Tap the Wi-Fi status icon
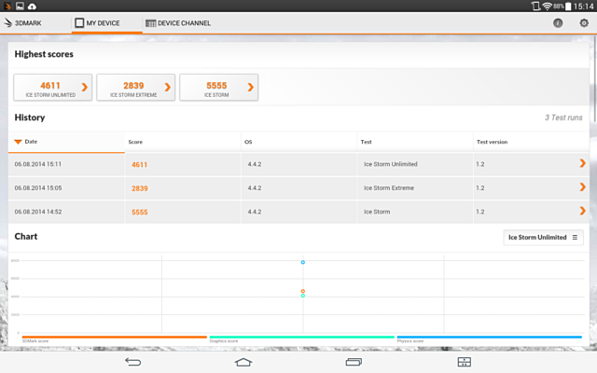This screenshot has width=597, height=373. [547, 7]
